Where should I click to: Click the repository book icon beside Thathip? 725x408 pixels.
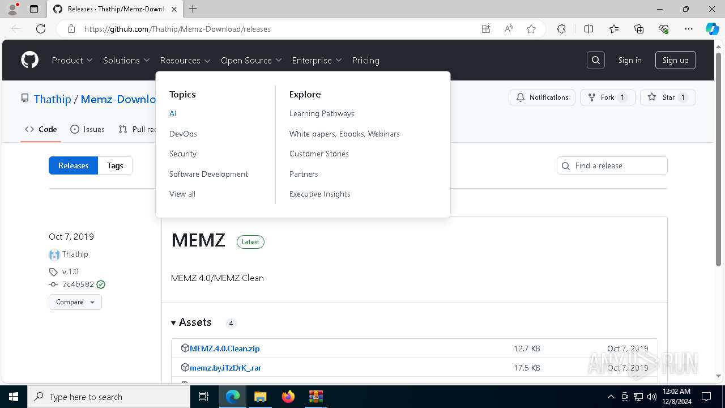(x=25, y=99)
